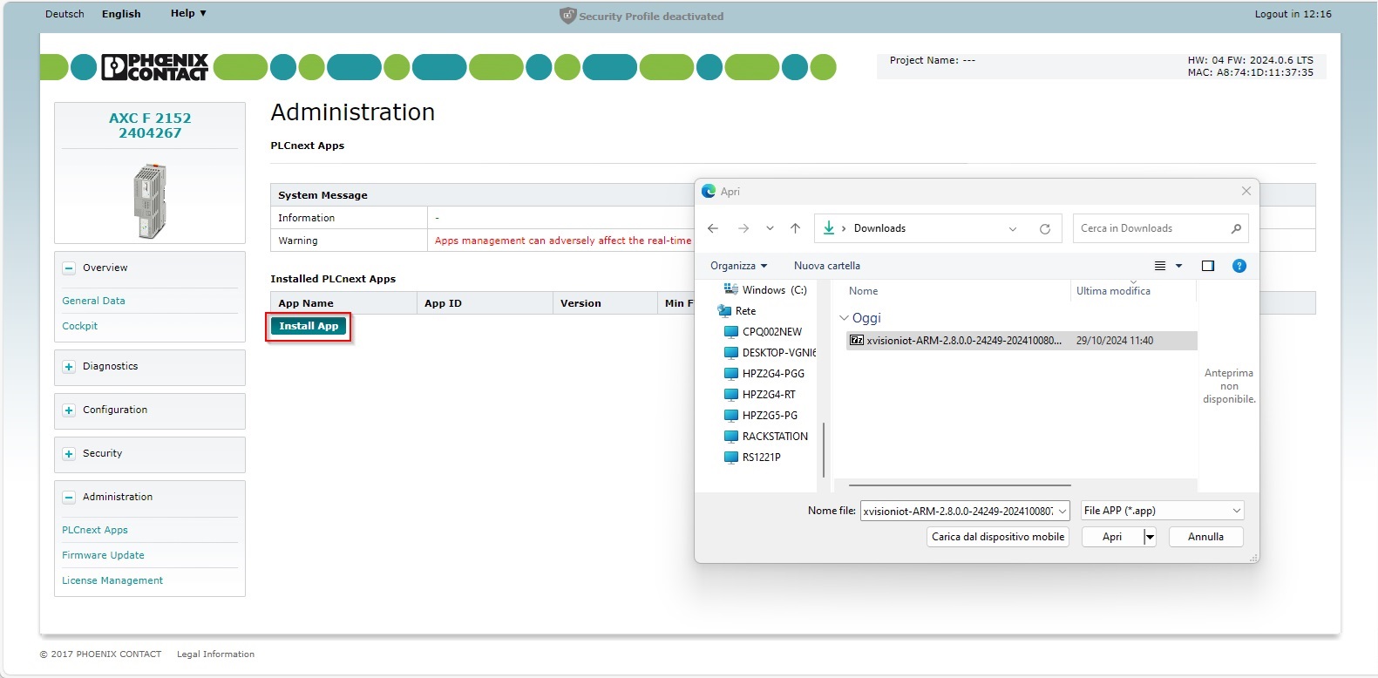Toggle the preview pane icon
The height and width of the screenshot is (678, 1378).
pos(1208,266)
